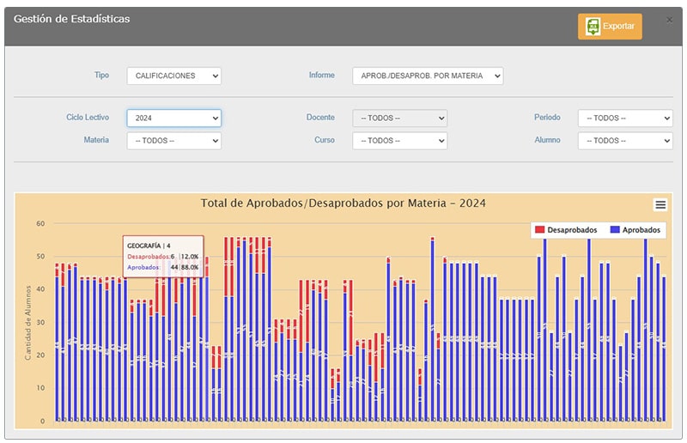Expand the Periodo dropdown

point(625,118)
